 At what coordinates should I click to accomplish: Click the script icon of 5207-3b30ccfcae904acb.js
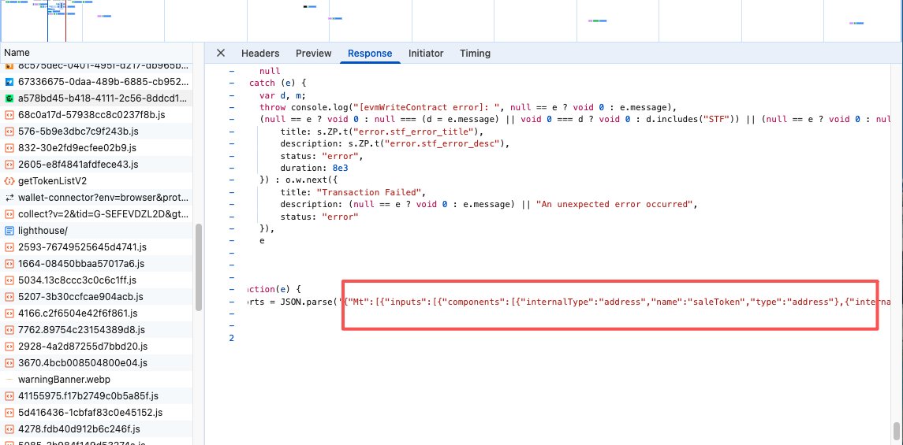point(9,297)
